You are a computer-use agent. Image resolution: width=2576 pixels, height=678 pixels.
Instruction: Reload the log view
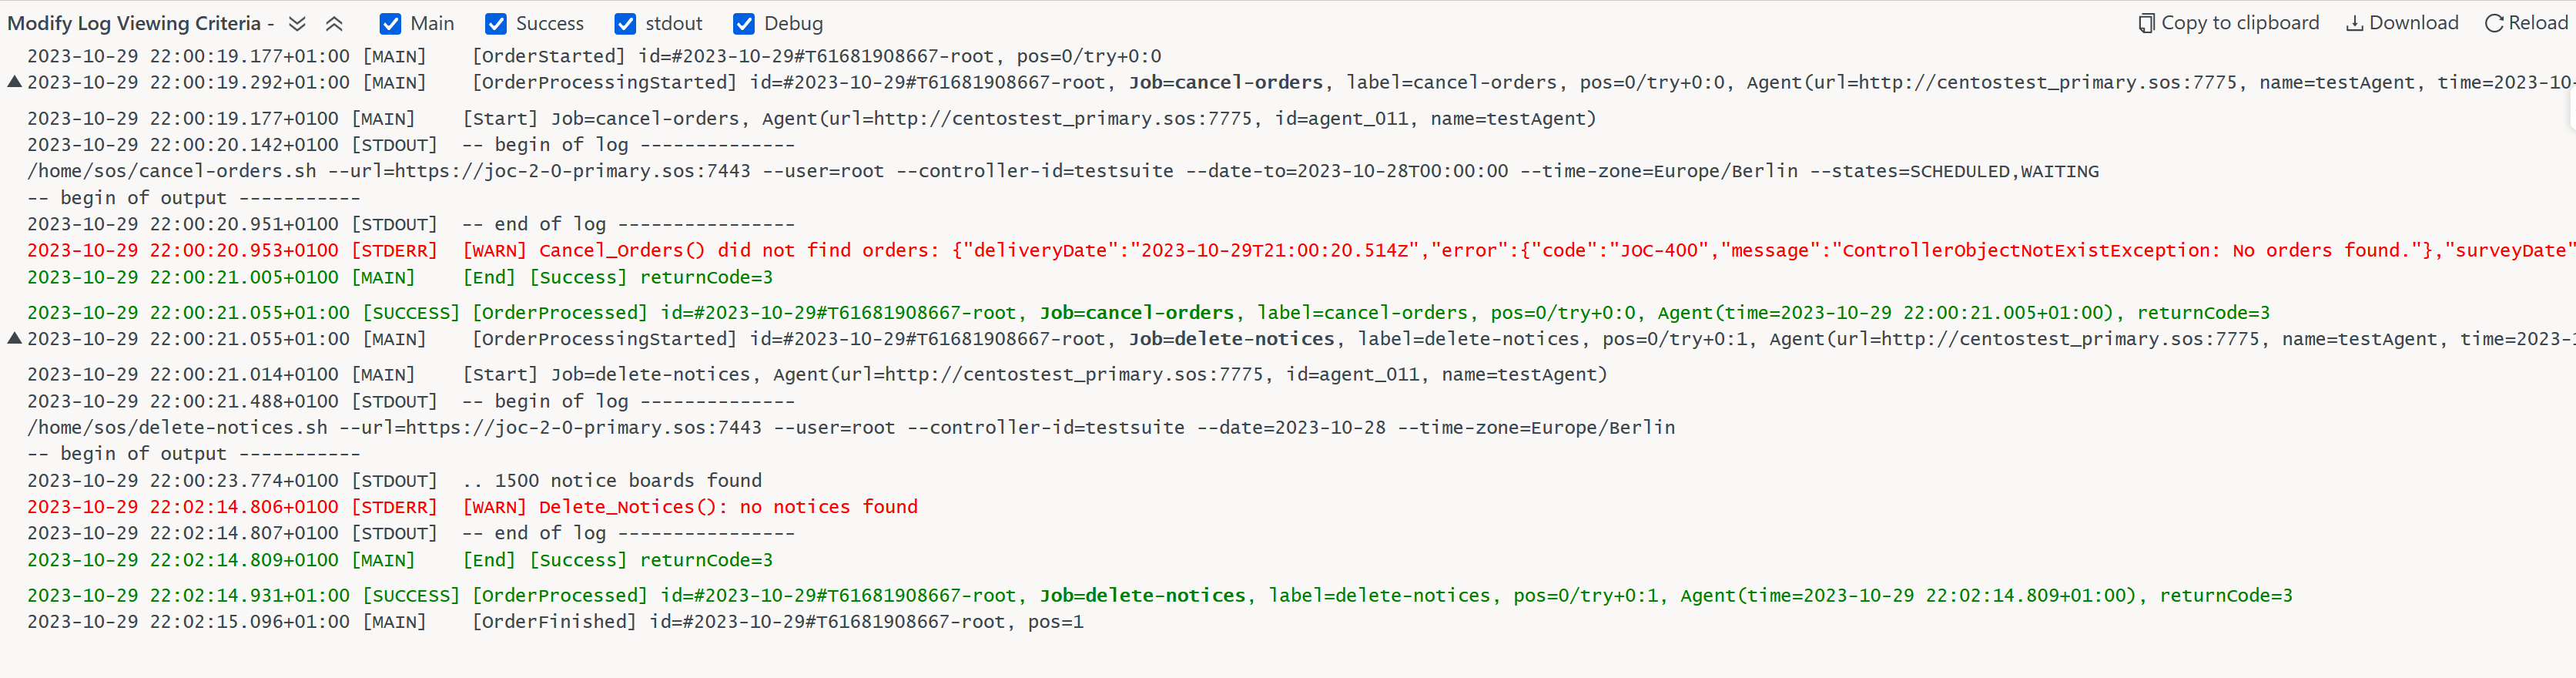[x=2526, y=23]
